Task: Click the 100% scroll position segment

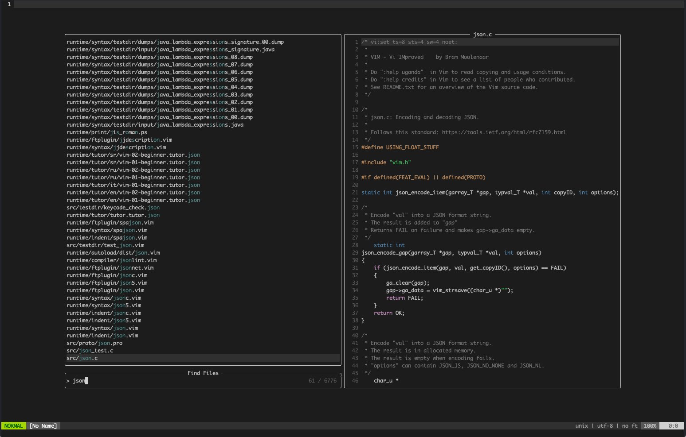Action: point(650,425)
